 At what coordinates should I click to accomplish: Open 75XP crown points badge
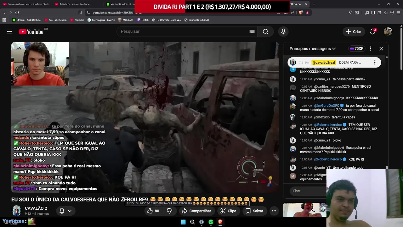(x=356, y=49)
